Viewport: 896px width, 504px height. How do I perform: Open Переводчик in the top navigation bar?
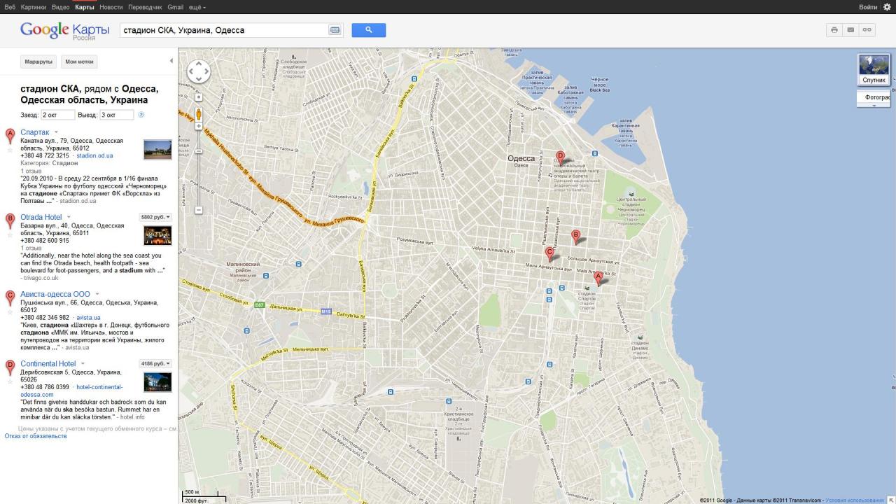pyautogui.click(x=145, y=7)
